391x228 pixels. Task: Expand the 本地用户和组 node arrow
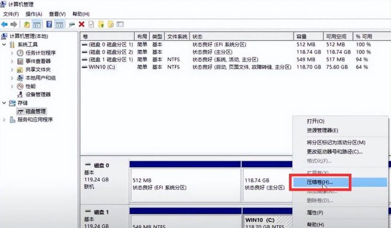(x=12, y=78)
